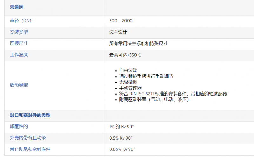Image resolution: width=254 pixels, height=157 pixels.
Task: Click the 300 – 2000 diameter value
Action: 121,21
